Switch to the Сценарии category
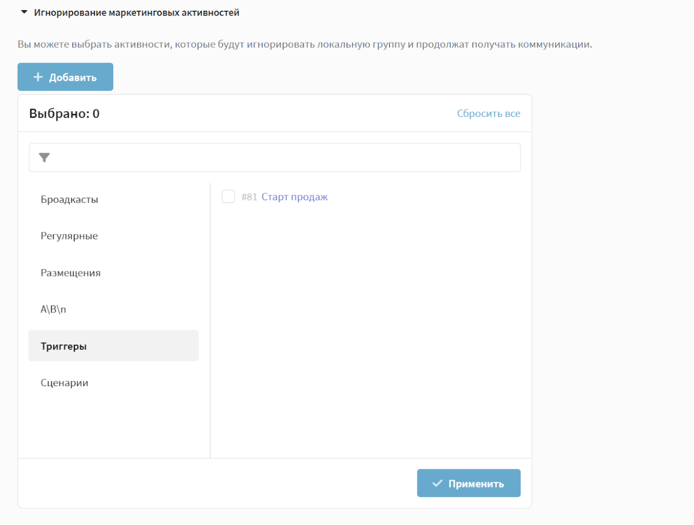 [65, 383]
